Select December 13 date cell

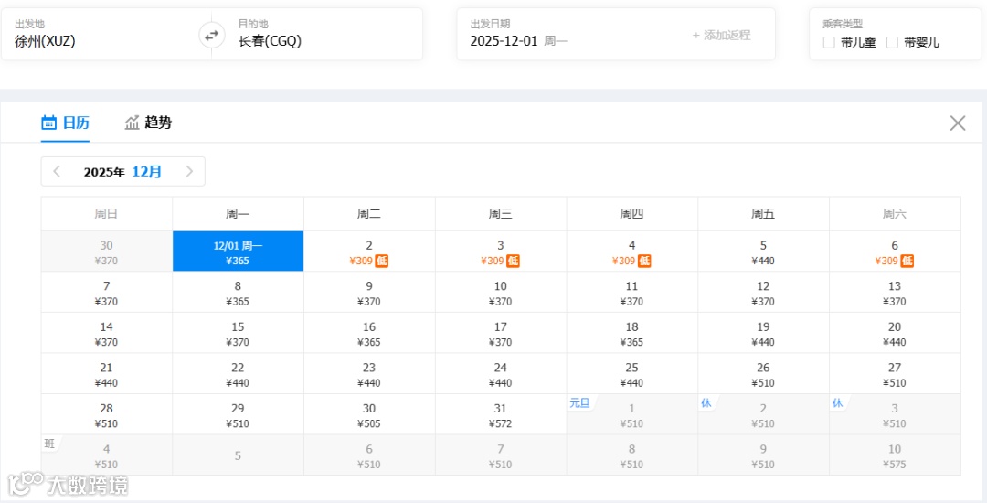tap(895, 292)
